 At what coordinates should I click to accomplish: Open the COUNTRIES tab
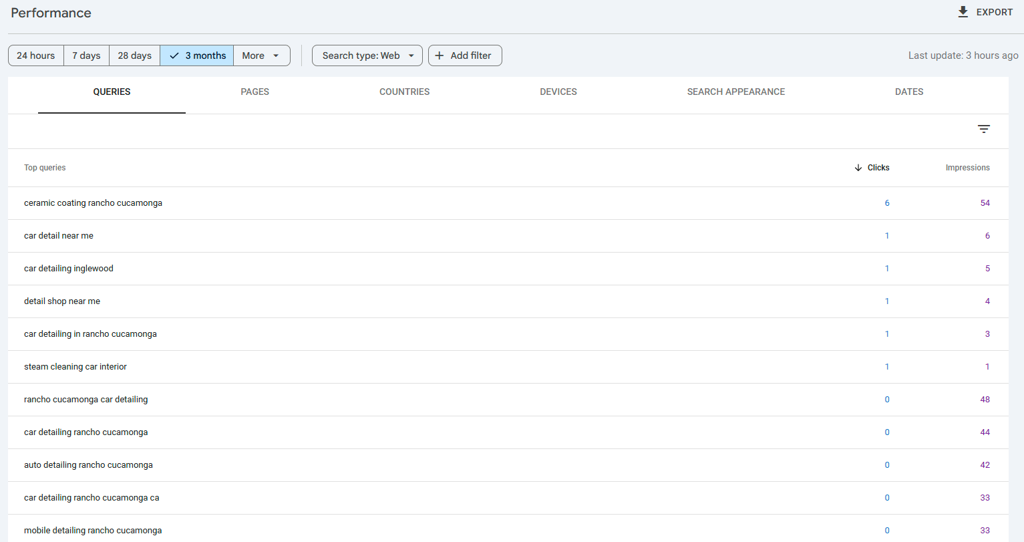[404, 92]
